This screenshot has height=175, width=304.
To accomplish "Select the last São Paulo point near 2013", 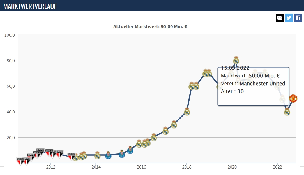I will click(71, 157).
